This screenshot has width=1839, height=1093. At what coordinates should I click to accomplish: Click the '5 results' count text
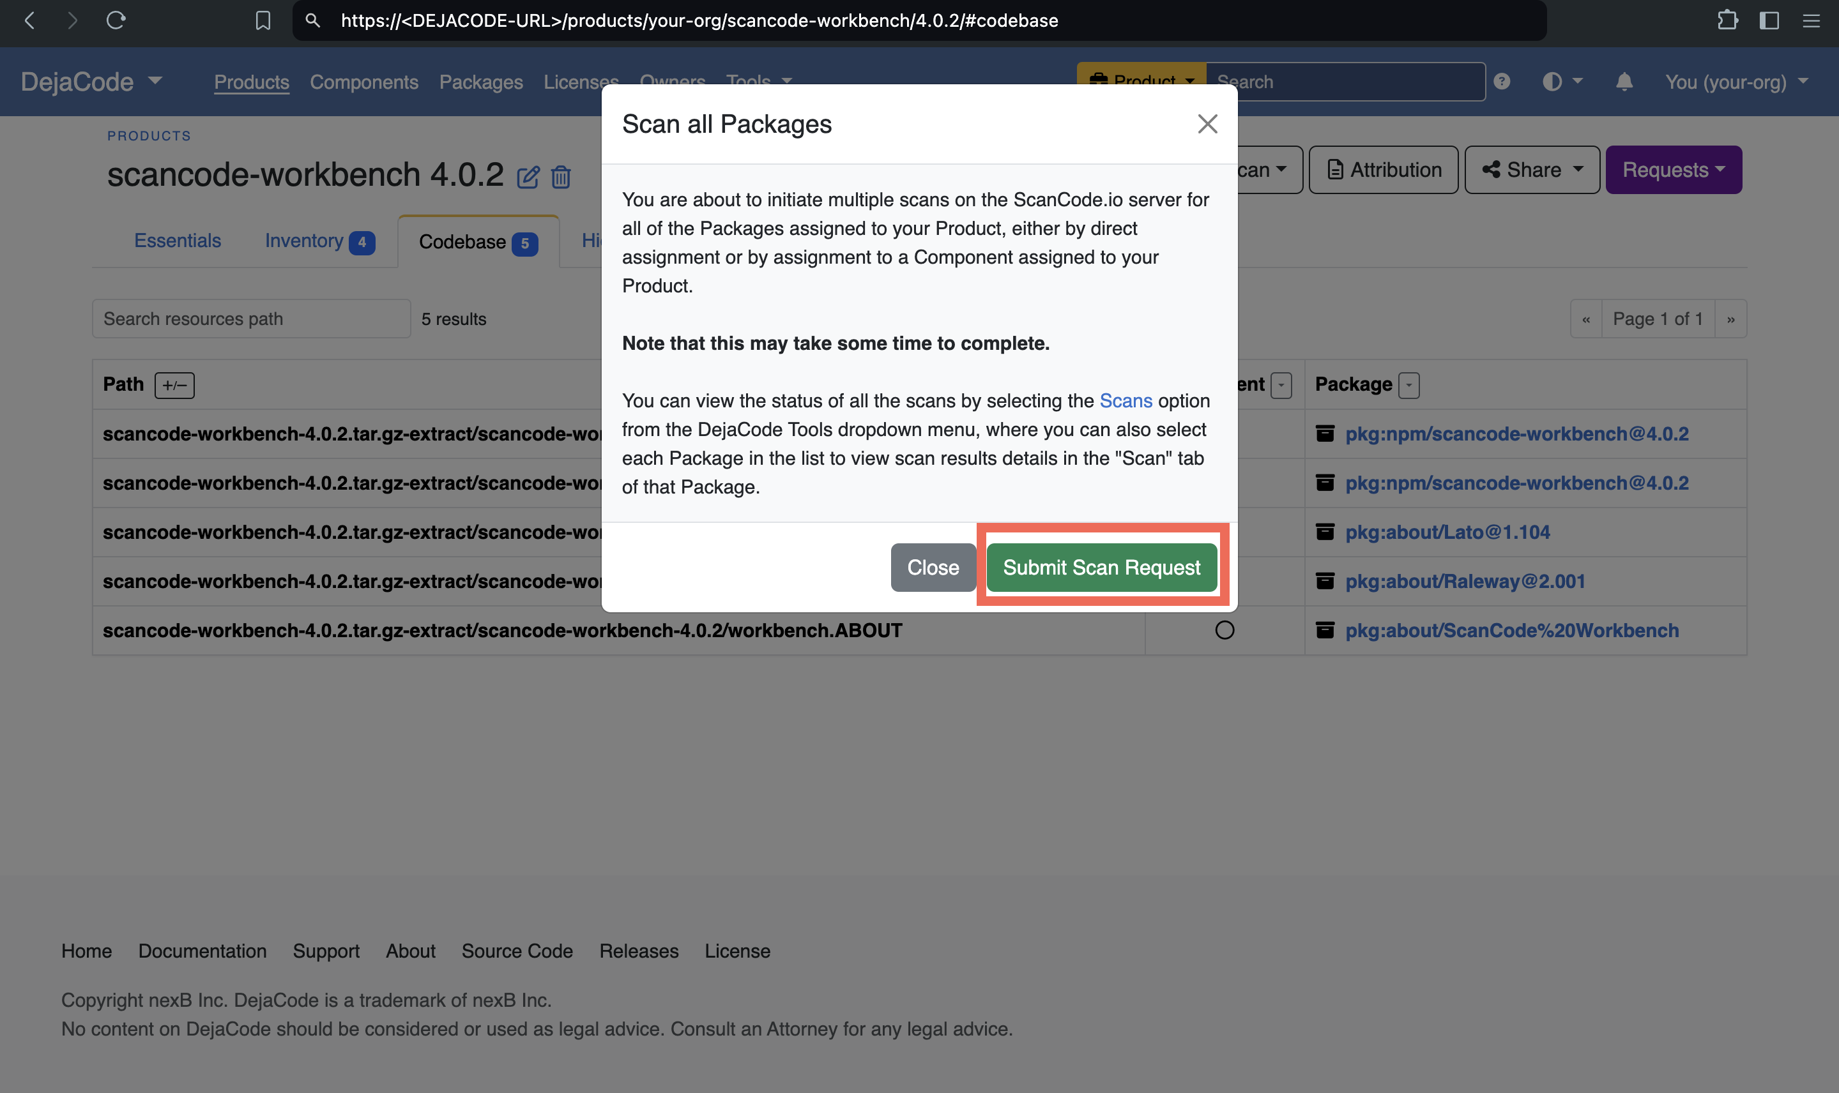coord(454,319)
